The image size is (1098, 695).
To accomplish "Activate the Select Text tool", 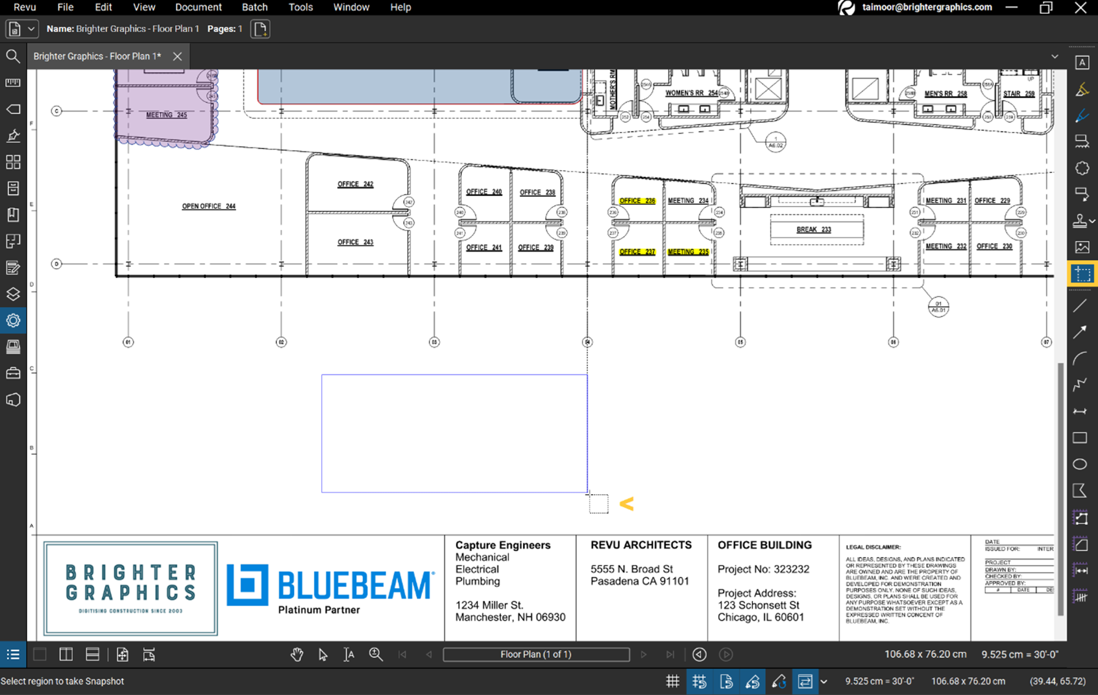I will coord(349,655).
